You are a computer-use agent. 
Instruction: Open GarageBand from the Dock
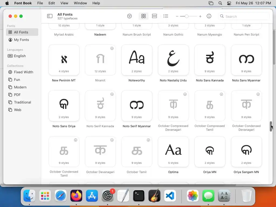(x=154, y=196)
